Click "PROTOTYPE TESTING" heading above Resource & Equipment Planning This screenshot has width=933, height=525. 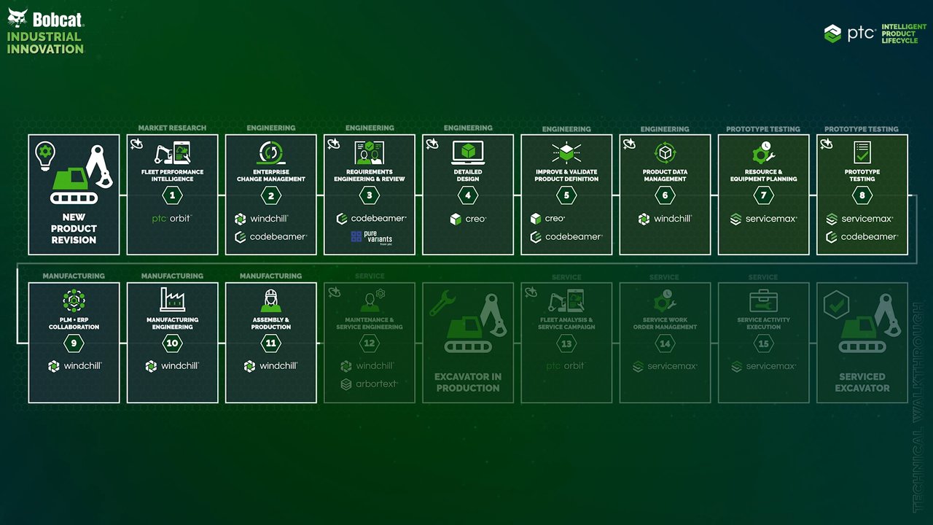pyautogui.click(x=763, y=129)
